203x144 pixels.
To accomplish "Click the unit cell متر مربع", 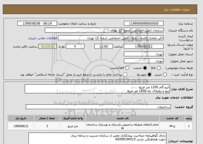I will 73,126.
